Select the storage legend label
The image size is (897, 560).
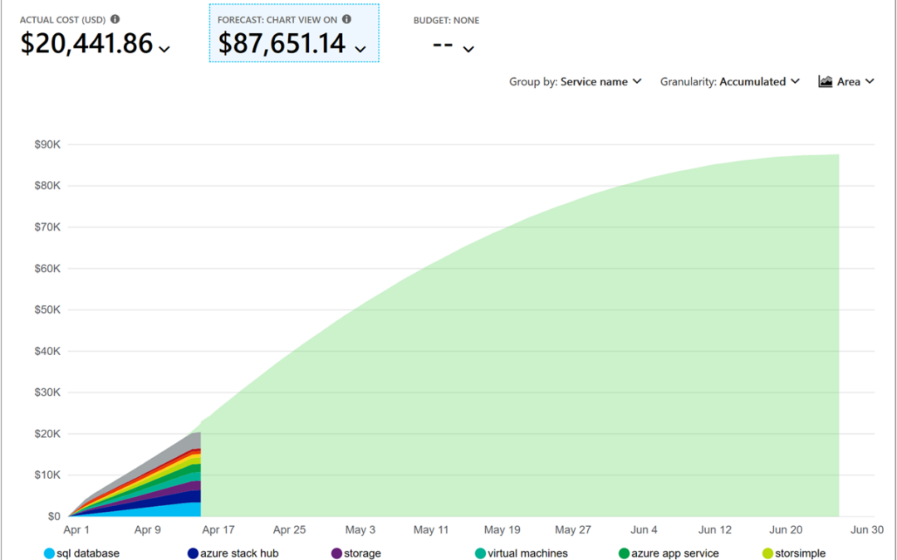[362, 553]
